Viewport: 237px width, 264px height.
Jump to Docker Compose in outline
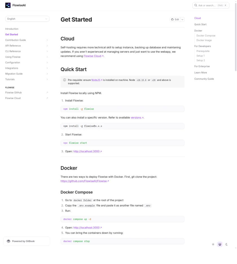tap(206, 36)
